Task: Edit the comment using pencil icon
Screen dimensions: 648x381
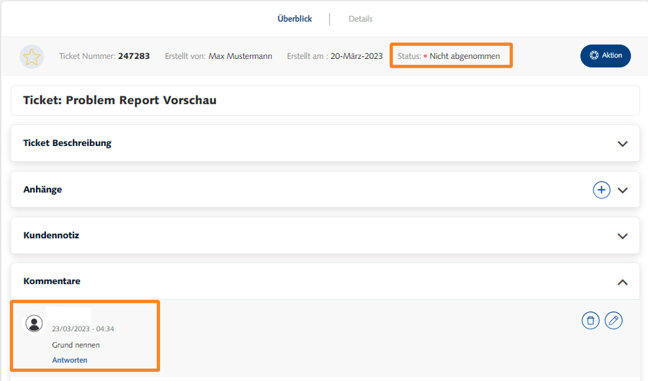Action: 613,321
